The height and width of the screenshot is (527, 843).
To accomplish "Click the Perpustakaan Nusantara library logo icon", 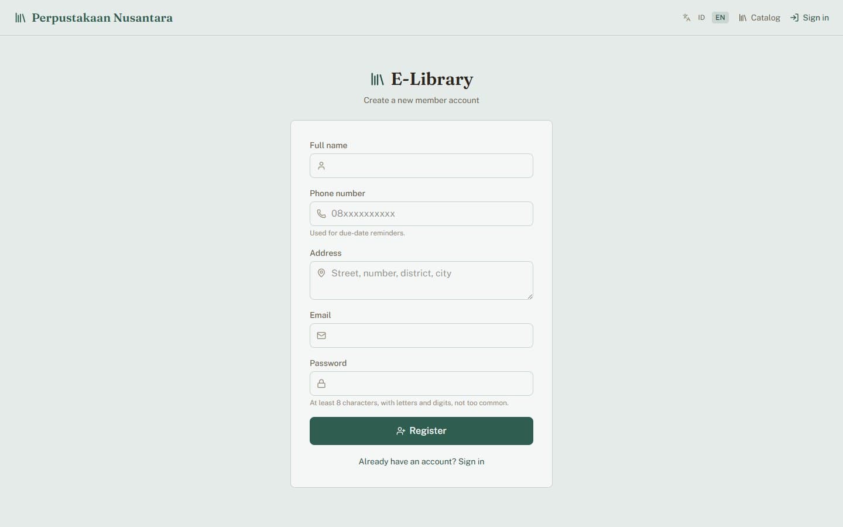I will click(20, 18).
